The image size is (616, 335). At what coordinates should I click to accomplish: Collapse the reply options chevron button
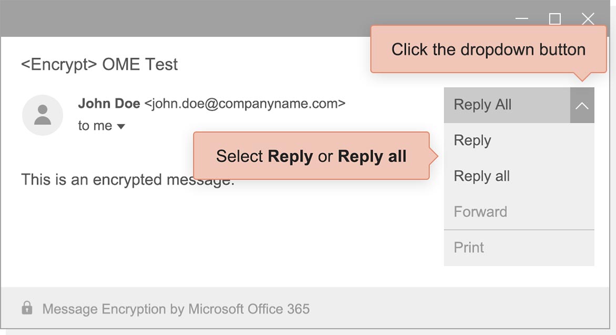click(582, 105)
